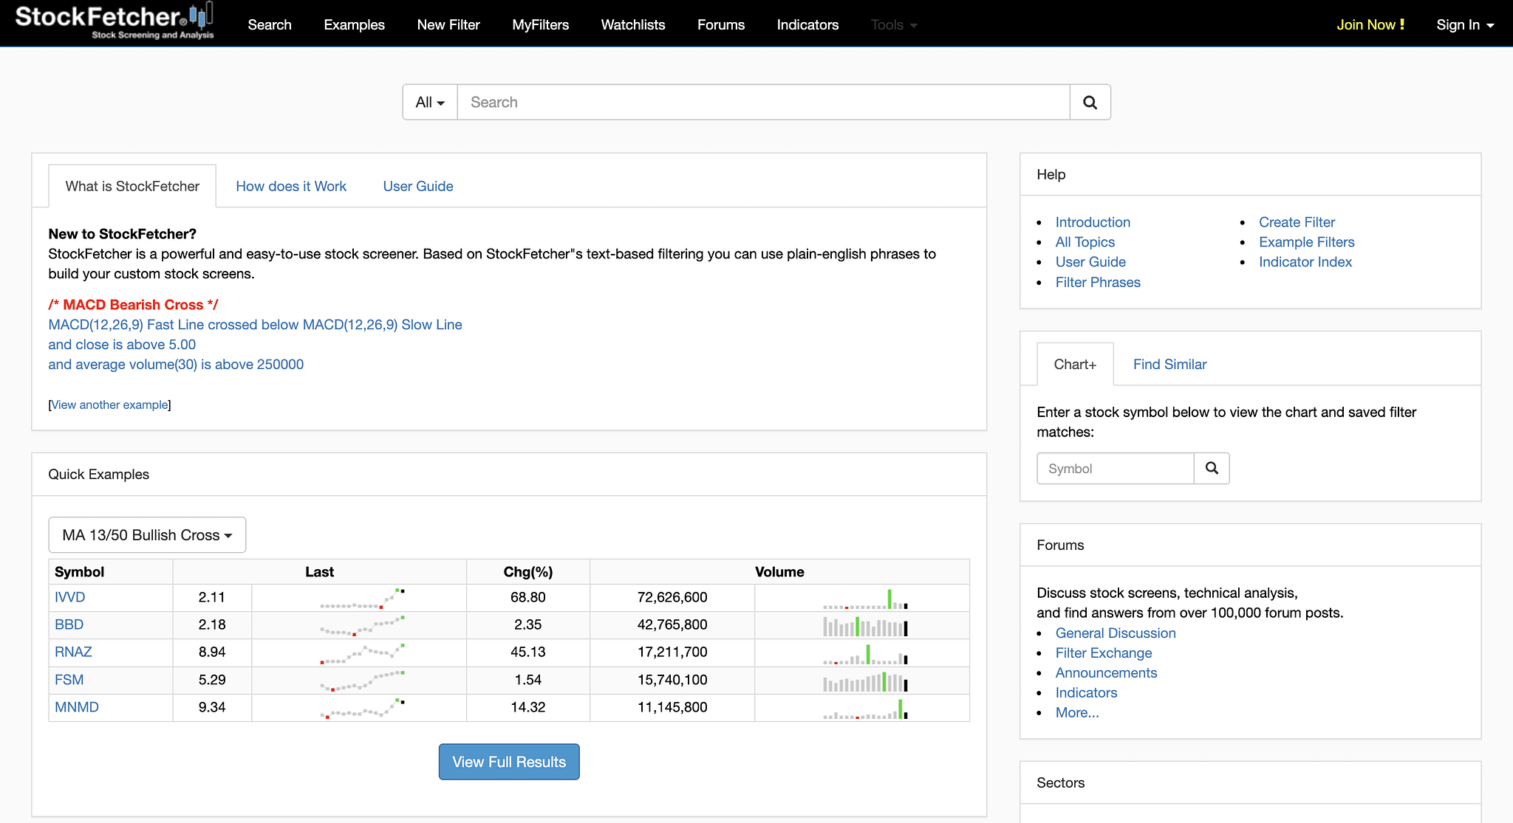Open the Indicators menu item
The image size is (1513, 823).
(807, 24)
